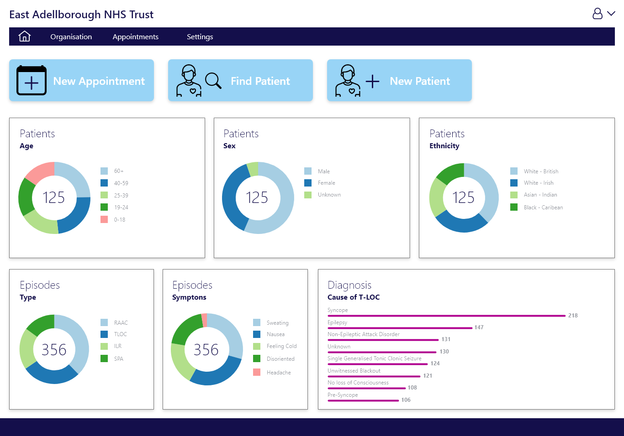This screenshot has width=624, height=436.
Task: Click the Feeling Cold symptom legend
Action: point(275,346)
